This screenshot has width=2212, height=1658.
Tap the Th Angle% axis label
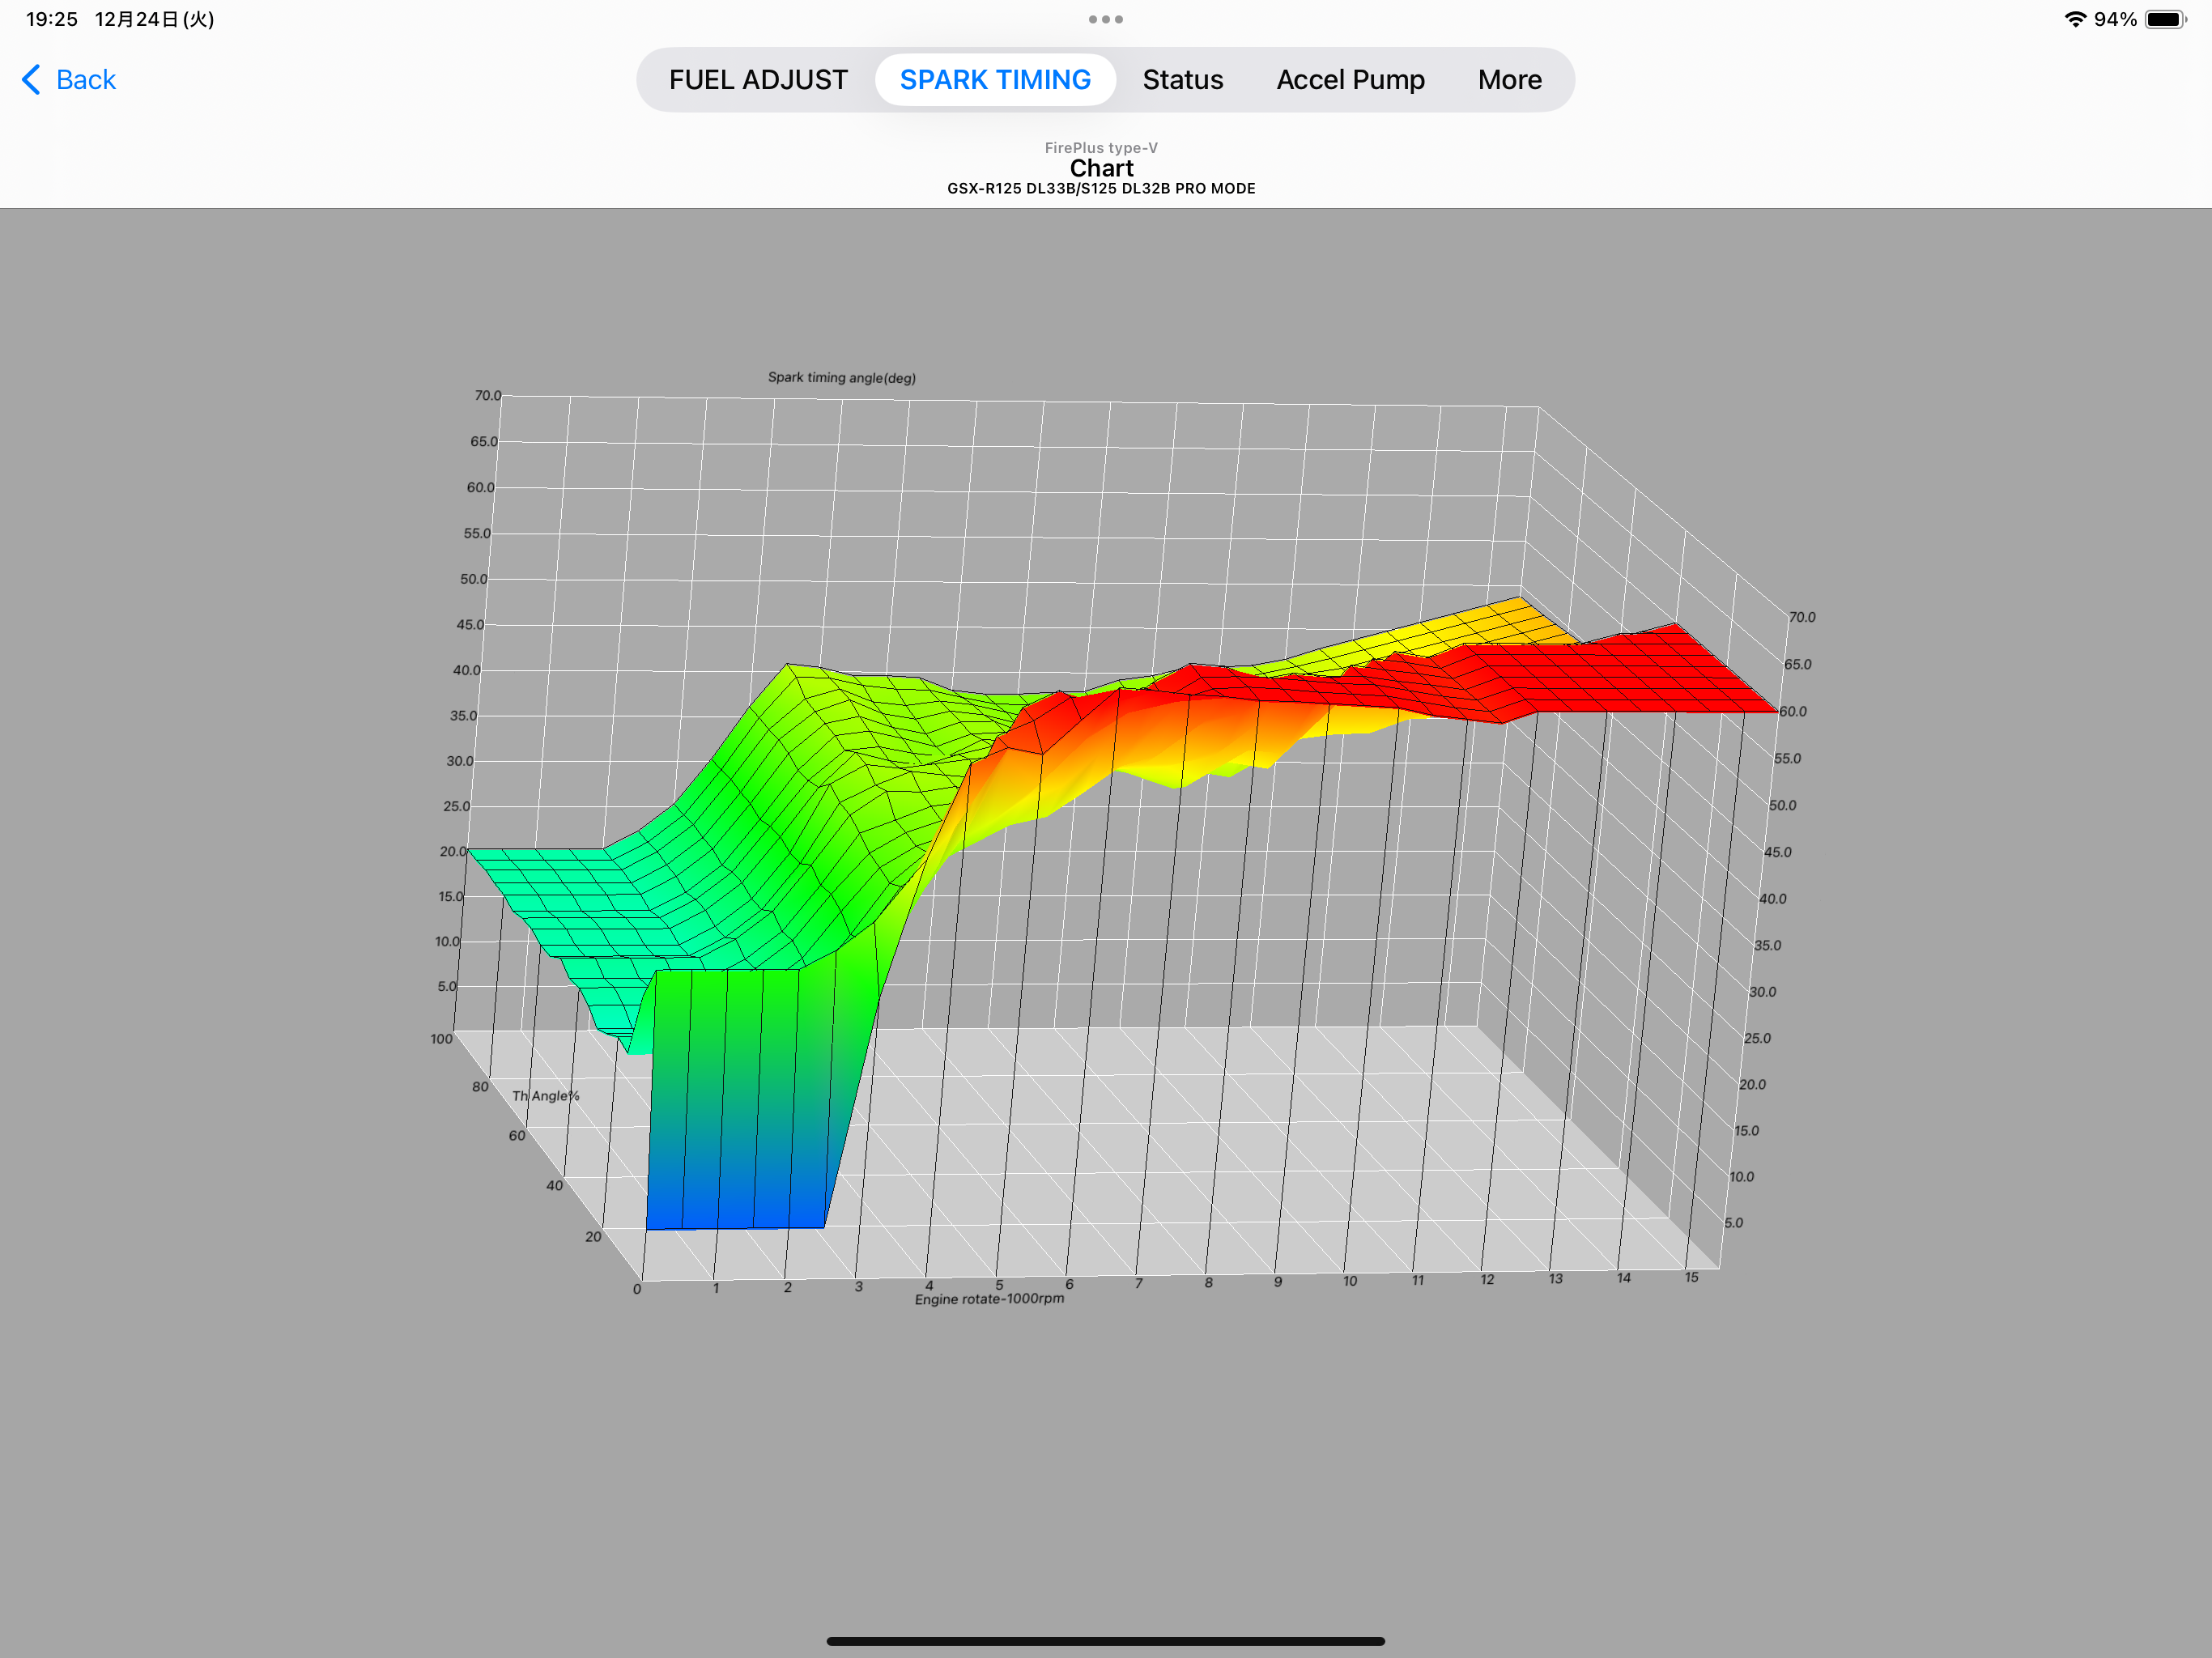[x=545, y=1095]
